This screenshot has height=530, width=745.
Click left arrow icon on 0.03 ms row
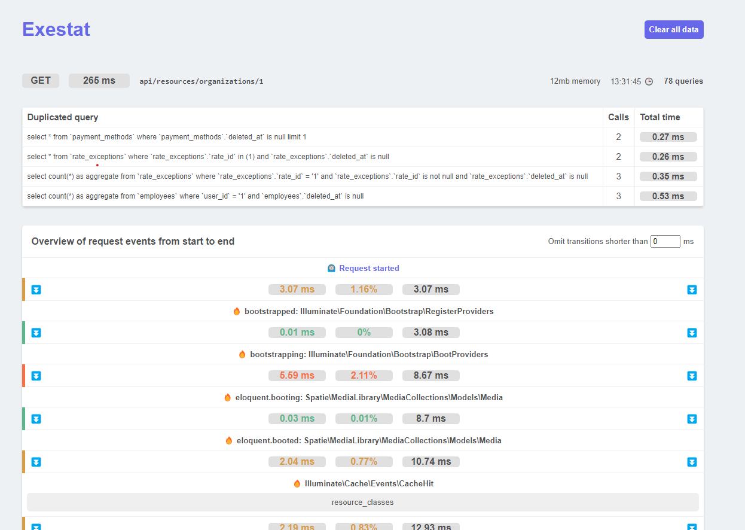tap(36, 419)
